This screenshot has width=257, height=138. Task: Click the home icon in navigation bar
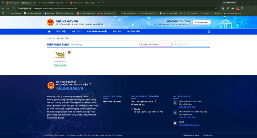49,32
